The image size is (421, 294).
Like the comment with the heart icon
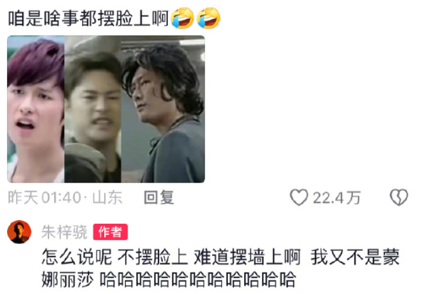click(x=299, y=197)
